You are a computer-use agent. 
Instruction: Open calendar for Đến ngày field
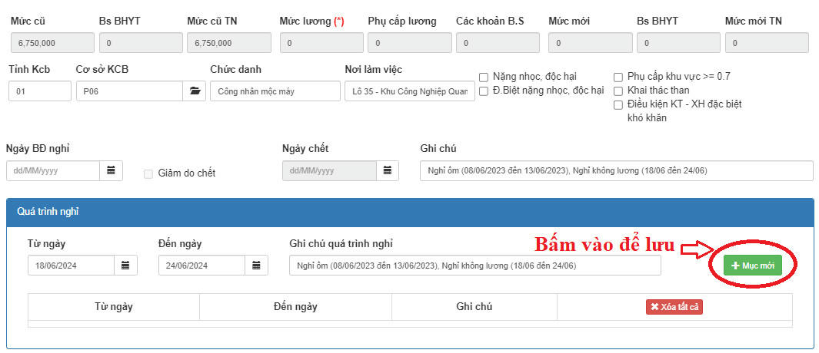click(x=256, y=266)
